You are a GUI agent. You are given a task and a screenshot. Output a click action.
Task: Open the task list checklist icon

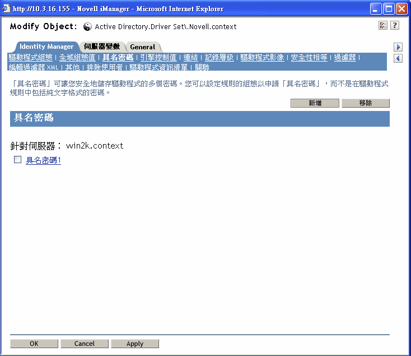[383, 25]
